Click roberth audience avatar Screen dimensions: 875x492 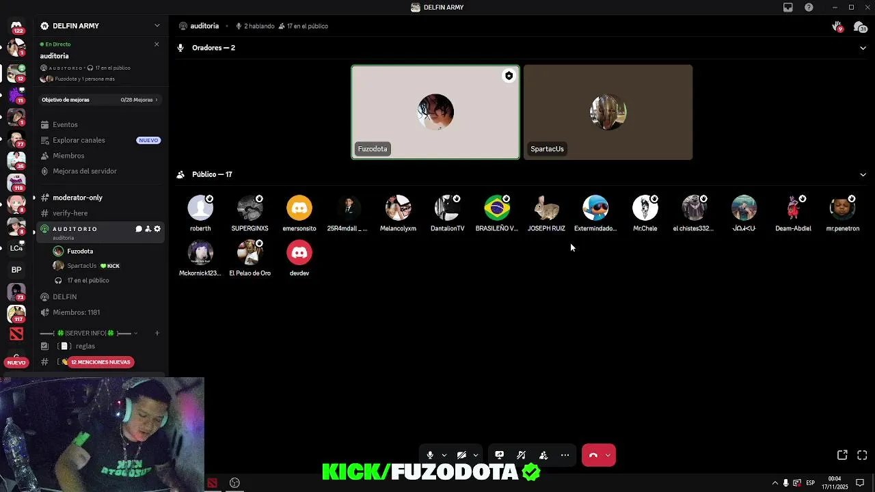pos(200,208)
